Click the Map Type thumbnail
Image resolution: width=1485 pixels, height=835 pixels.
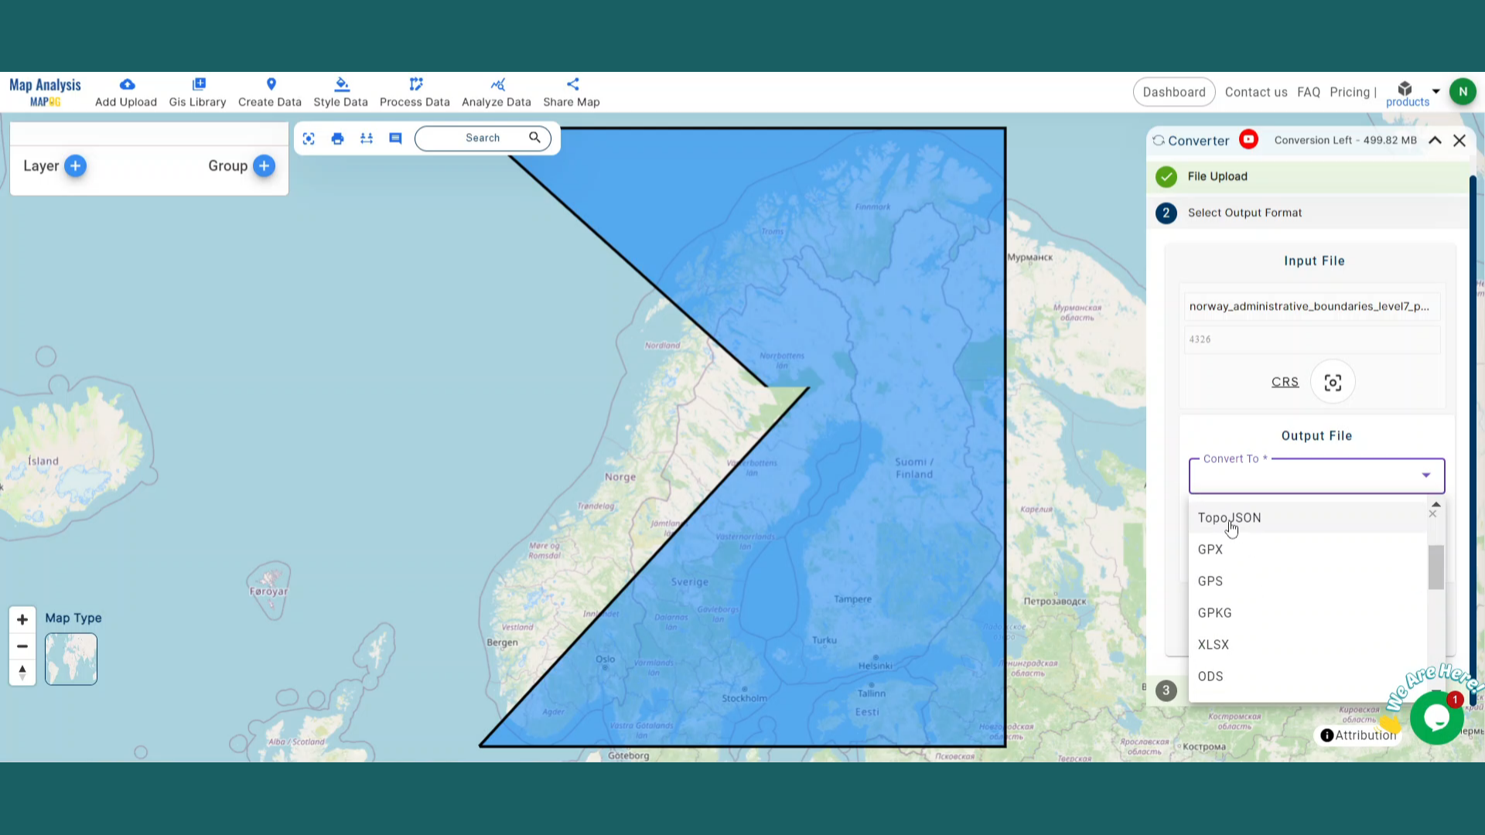click(70, 659)
